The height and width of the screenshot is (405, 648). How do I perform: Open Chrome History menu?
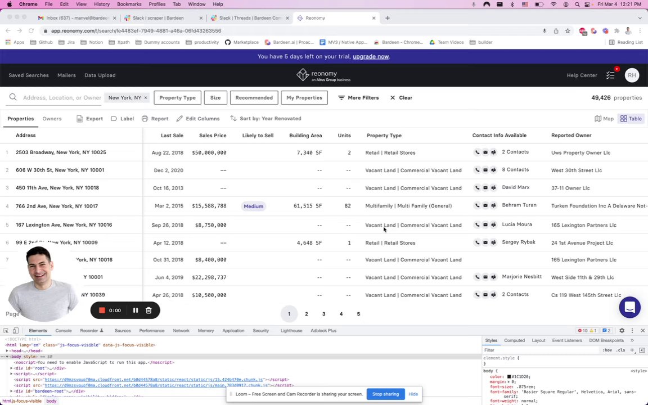pos(101,4)
